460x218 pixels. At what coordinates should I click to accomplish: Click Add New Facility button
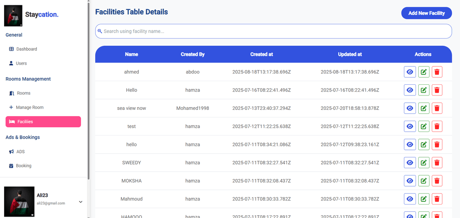(x=426, y=13)
